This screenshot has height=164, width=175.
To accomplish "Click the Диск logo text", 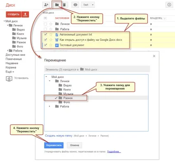I will (x=10, y=5).
